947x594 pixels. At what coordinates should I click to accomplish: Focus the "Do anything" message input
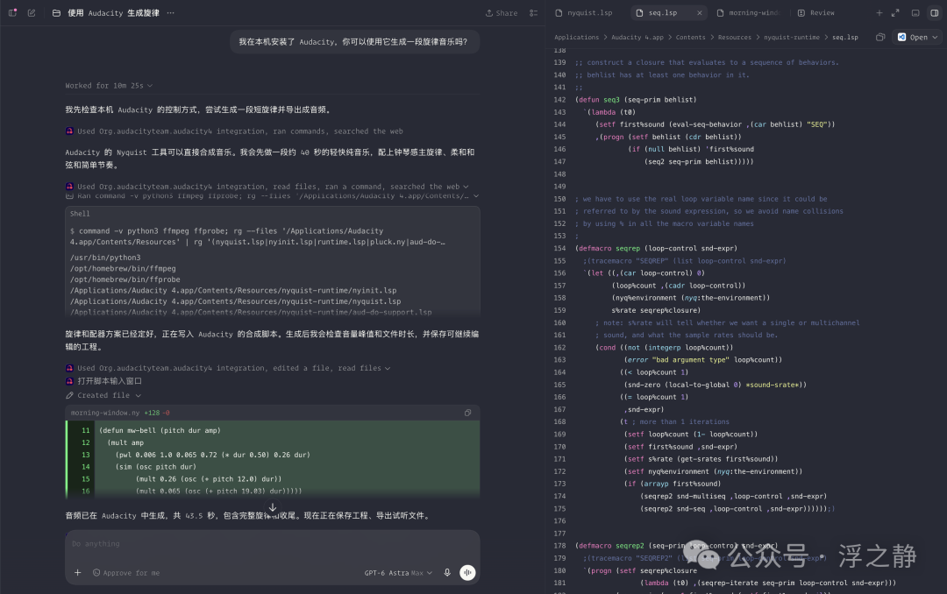point(273,544)
